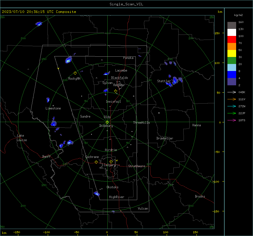Click the Brooks town label
This screenshot has width=253, height=236.
pyautogui.click(x=200, y=196)
